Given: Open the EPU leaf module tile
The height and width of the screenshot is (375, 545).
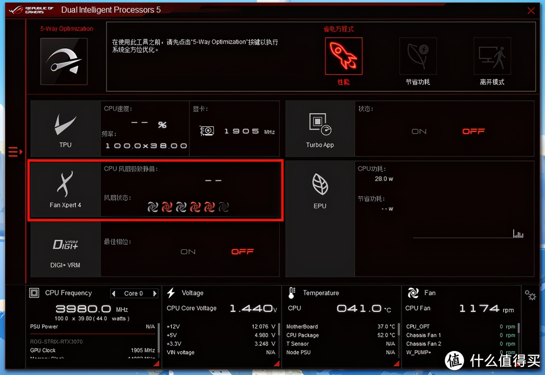Looking at the screenshot, I should 320,219.
